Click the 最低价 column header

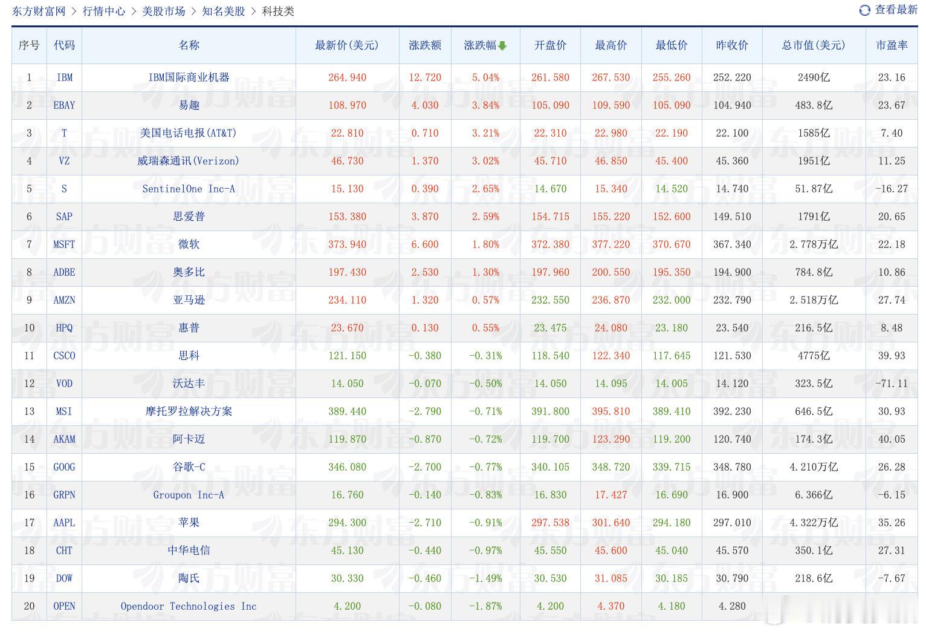pyautogui.click(x=672, y=45)
